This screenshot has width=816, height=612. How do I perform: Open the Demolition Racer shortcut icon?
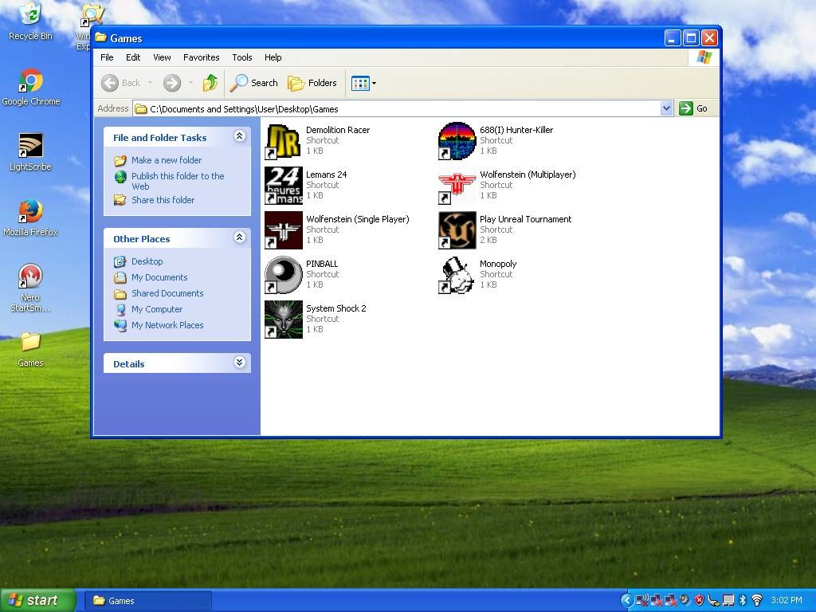284,141
